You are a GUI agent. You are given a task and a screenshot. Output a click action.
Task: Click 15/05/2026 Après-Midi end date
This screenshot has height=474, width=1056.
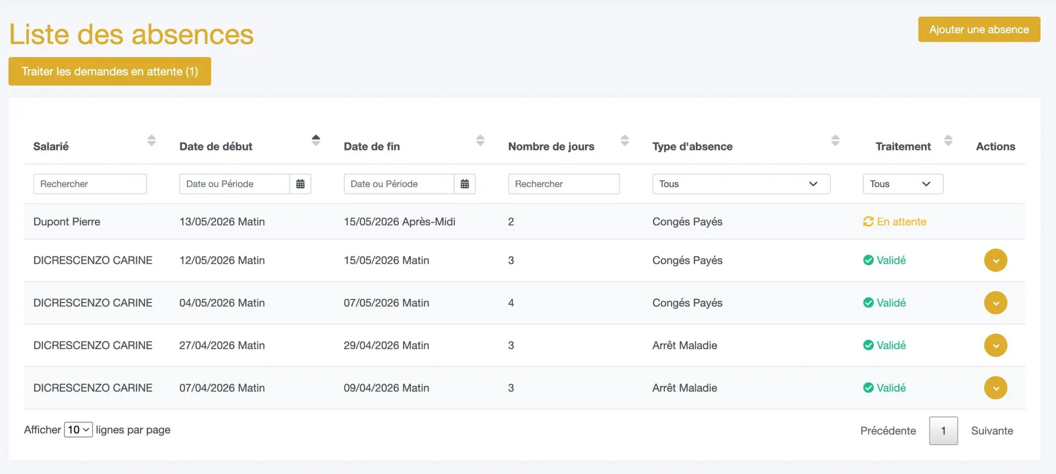(x=399, y=221)
